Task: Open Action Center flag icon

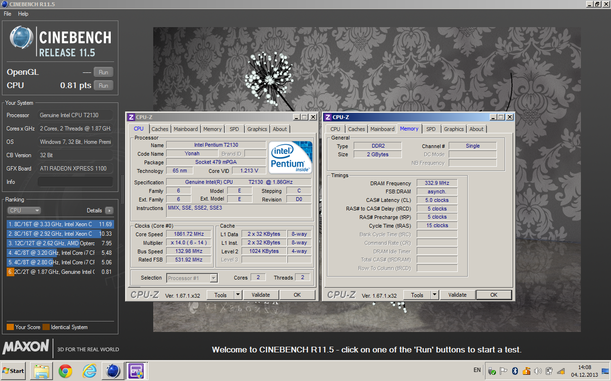Action: tap(504, 371)
